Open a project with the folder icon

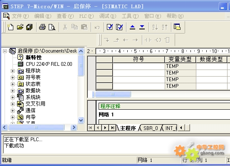click(x=20, y=27)
